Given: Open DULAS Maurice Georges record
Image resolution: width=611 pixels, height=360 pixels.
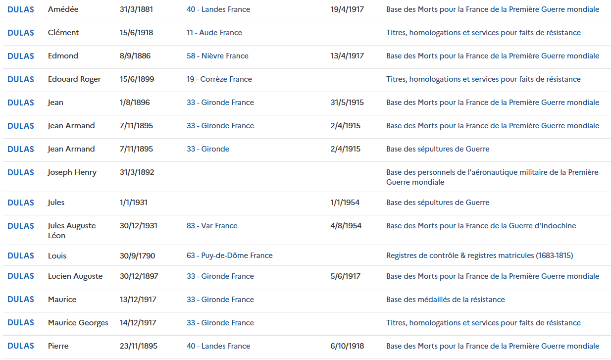Looking at the screenshot, I should click(21, 323).
